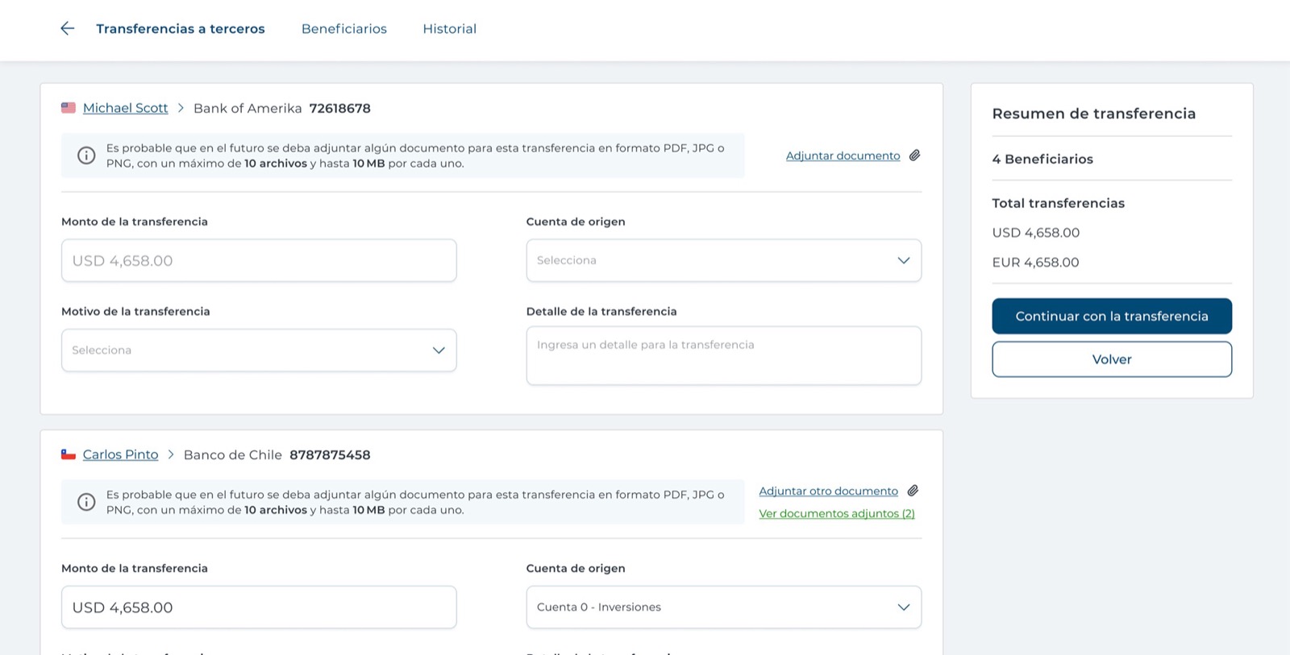Image resolution: width=1290 pixels, height=655 pixels.
Task: Open Cuenta de origen dropdown for Michael Scott
Action: pyautogui.click(x=723, y=260)
